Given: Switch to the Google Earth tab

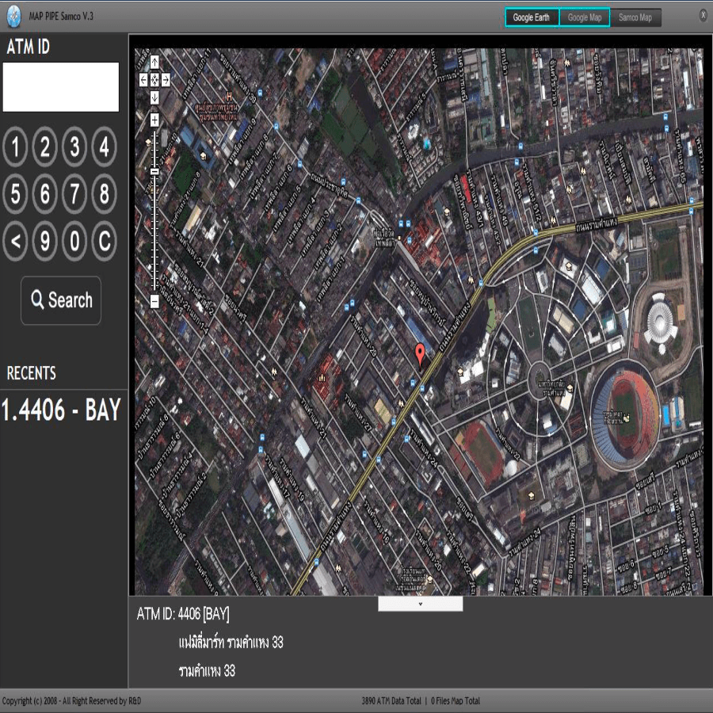Looking at the screenshot, I should (x=532, y=17).
